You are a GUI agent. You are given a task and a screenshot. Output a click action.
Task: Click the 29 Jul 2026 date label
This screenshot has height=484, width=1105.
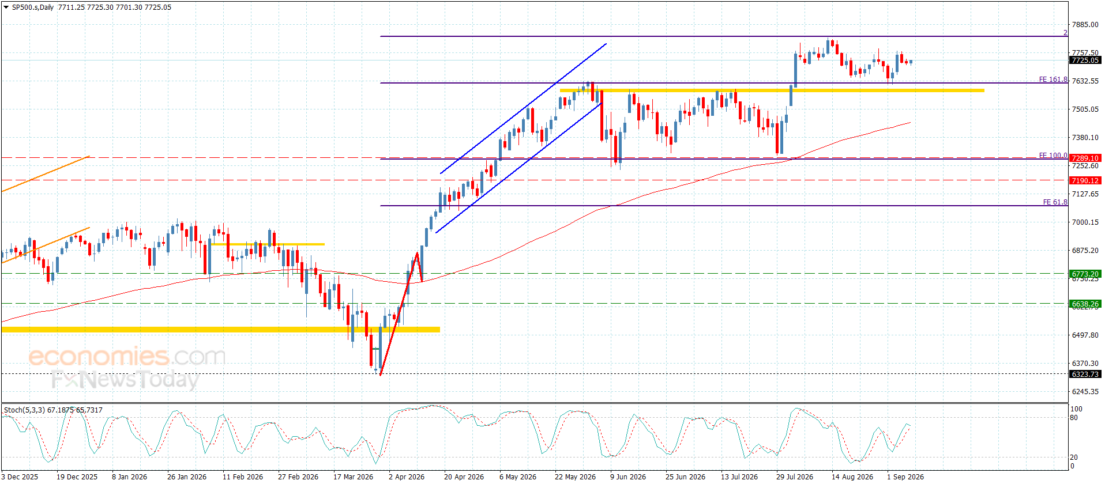tap(795, 477)
